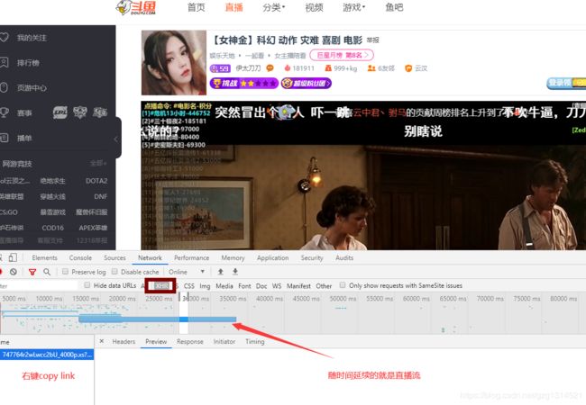This screenshot has height=405, width=586.
Task: Switch to the Console tab
Action: pos(80,257)
